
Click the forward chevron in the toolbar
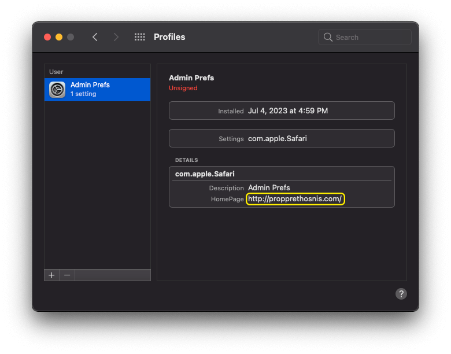point(116,37)
